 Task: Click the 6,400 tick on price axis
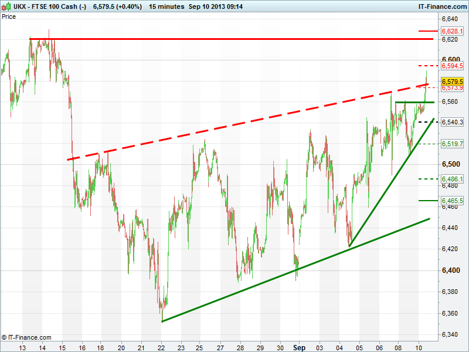(450, 270)
